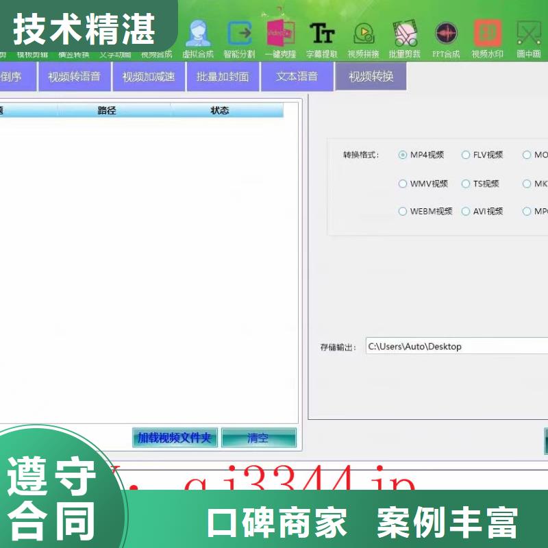The image size is (548, 548).
Task: Click the 存储输出 path input field
Action: click(457, 347)
